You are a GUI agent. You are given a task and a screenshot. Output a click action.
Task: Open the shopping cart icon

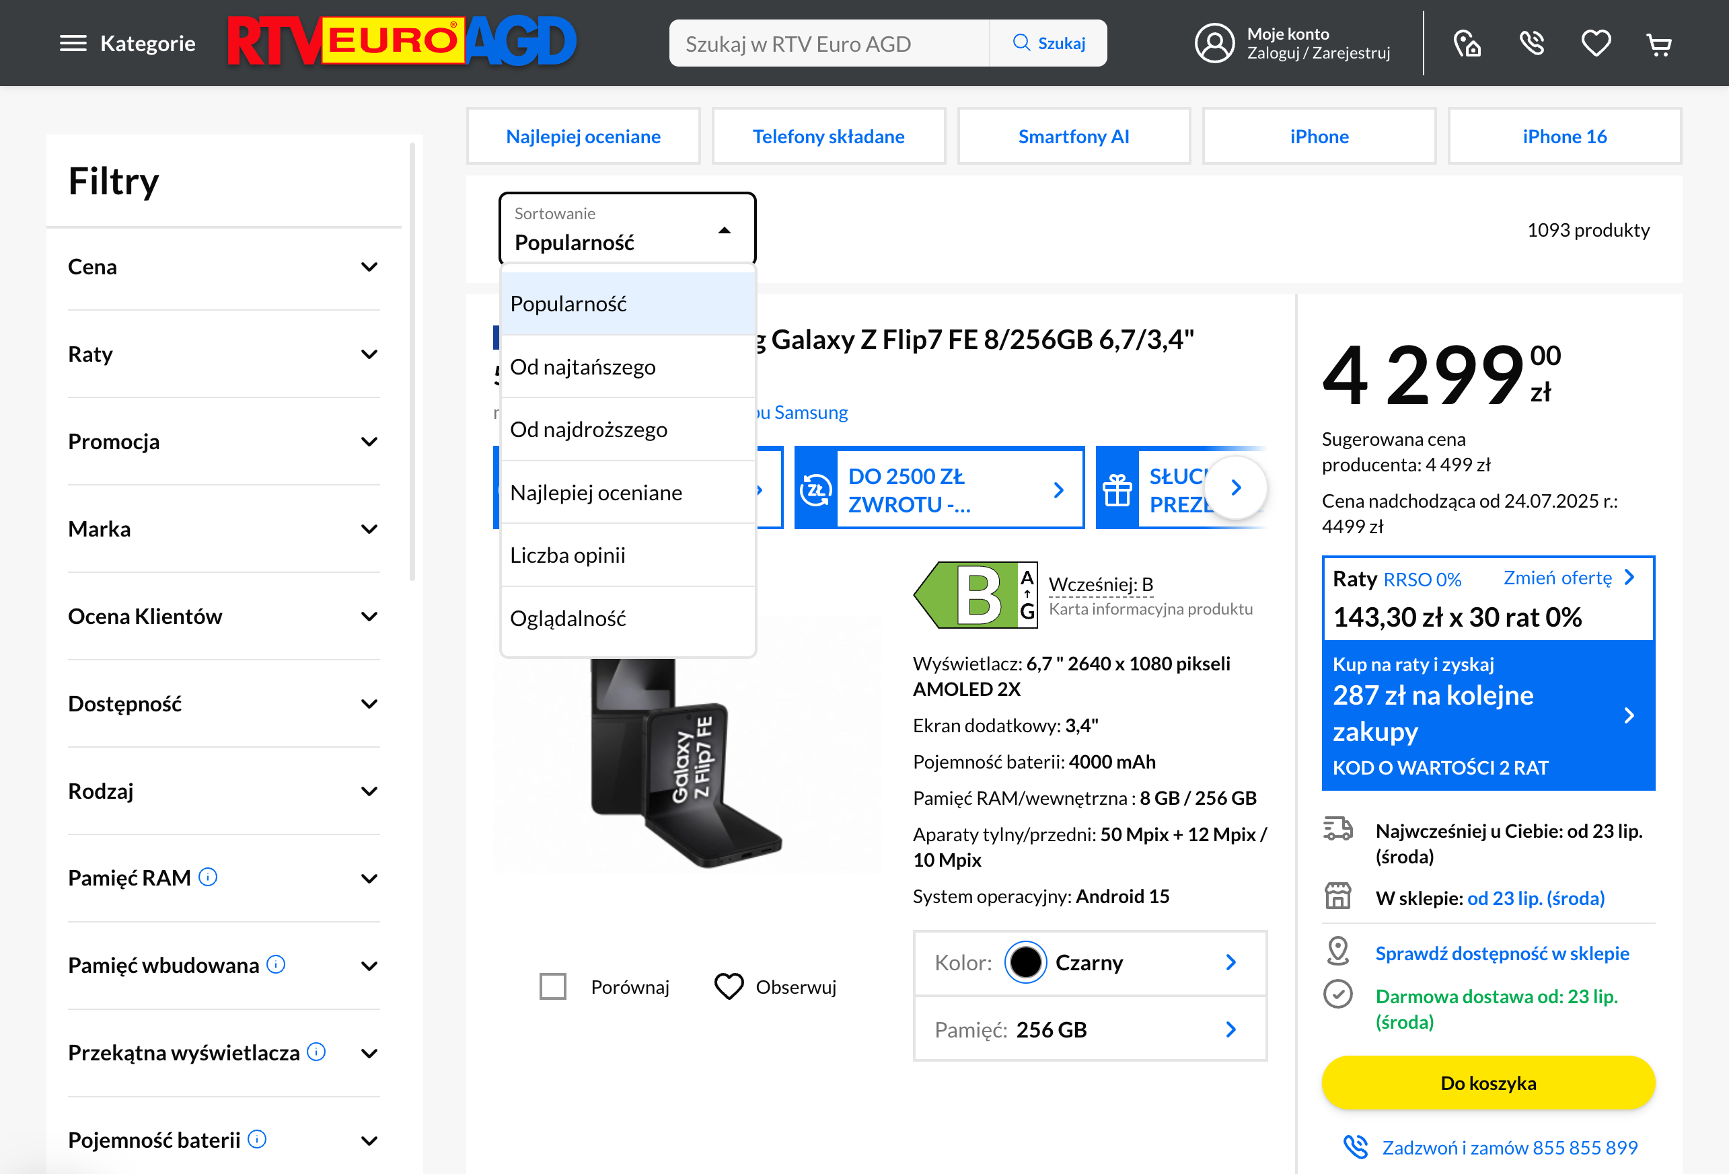1658,43
